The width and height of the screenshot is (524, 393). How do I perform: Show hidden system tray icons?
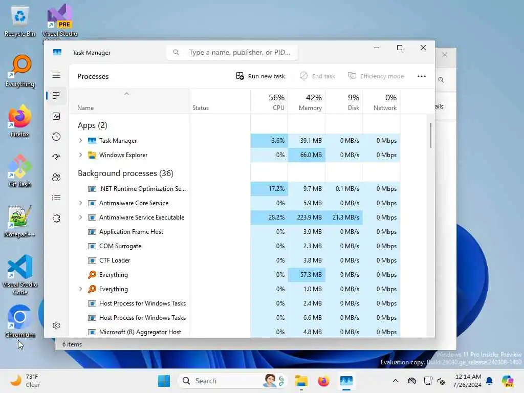click(x=396, y=381)
